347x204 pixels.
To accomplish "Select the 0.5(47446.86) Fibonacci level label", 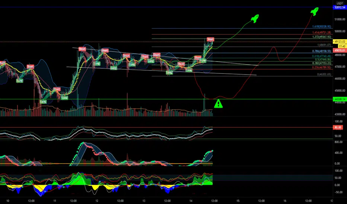I will click(x=323, y=60).
